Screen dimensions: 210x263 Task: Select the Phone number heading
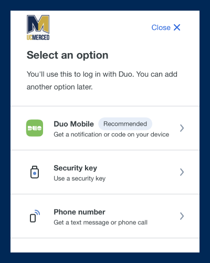pyautogui.click(x=79, y=212)
